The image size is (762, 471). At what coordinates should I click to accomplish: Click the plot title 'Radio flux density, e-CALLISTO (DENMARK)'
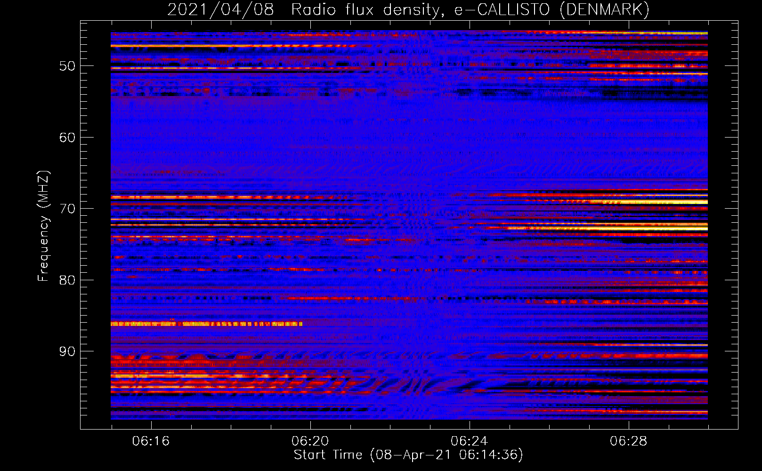470,10
